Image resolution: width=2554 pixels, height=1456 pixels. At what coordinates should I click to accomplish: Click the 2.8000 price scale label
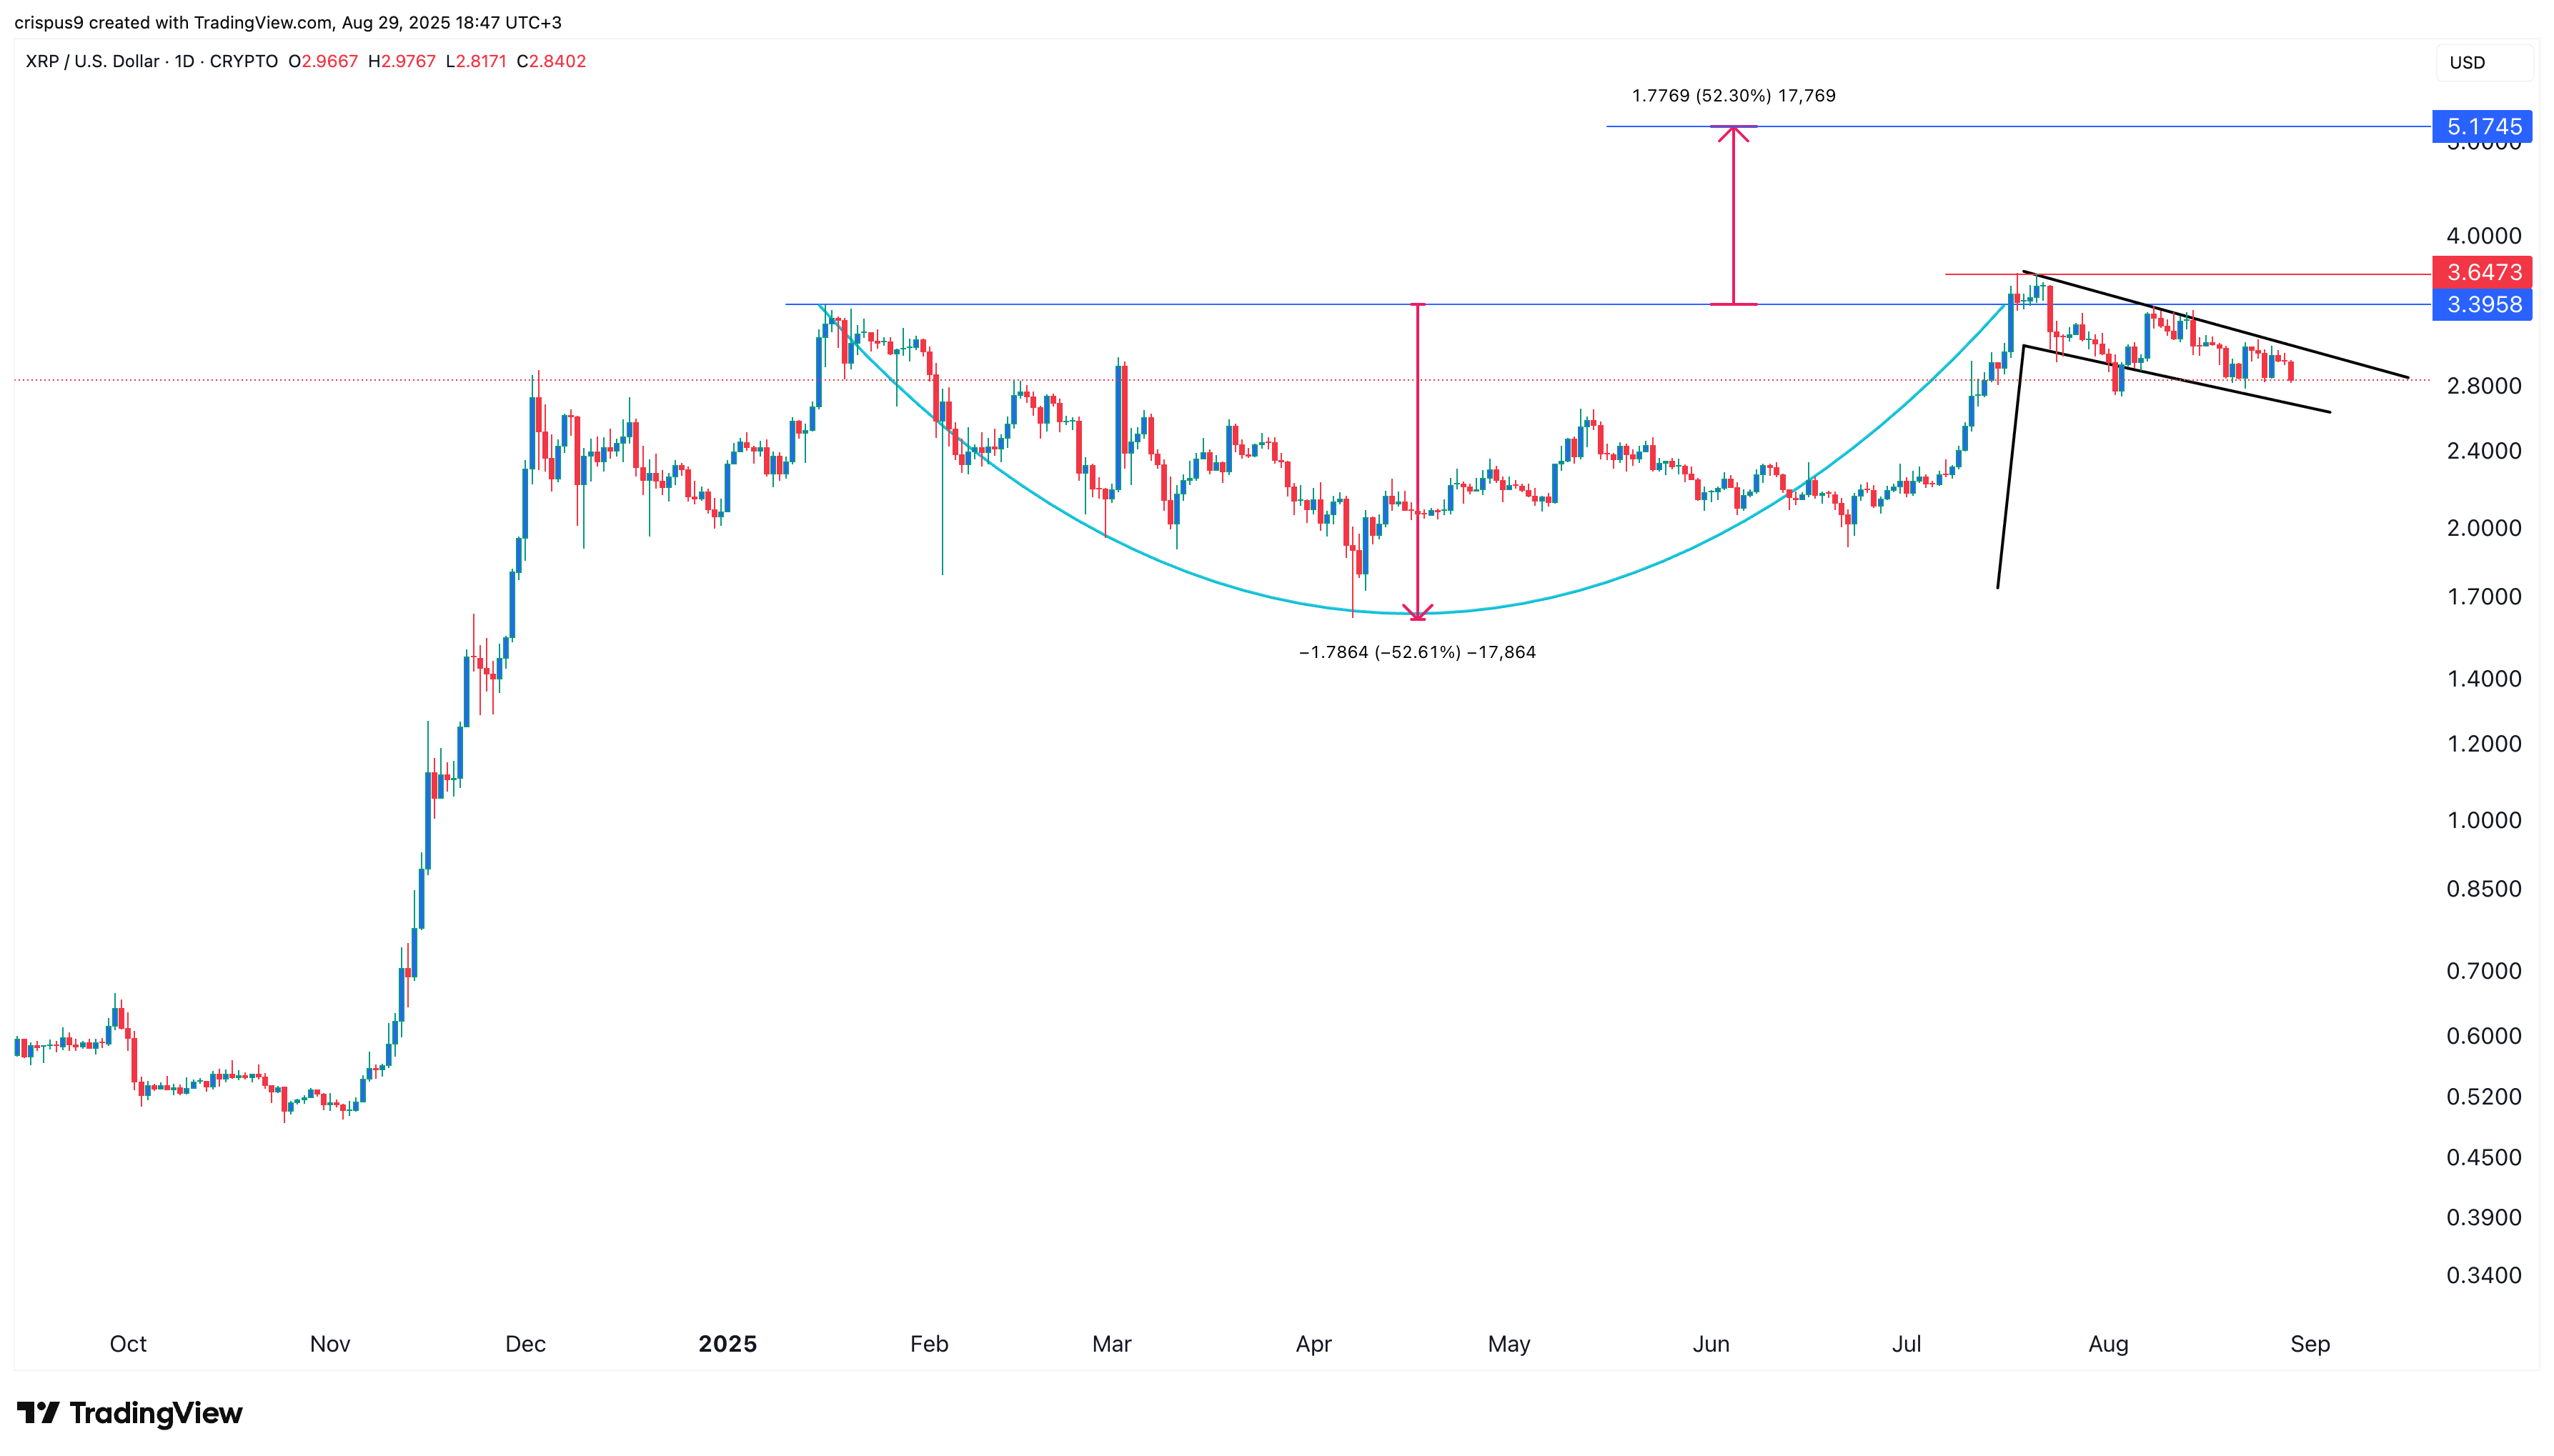point(2483,386)
